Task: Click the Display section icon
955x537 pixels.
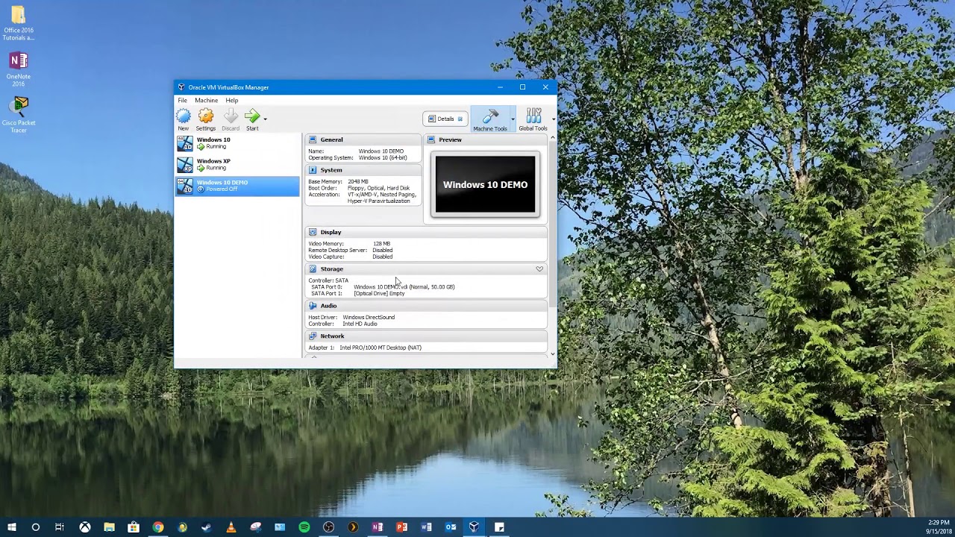Action: click(x=313, y=232)
